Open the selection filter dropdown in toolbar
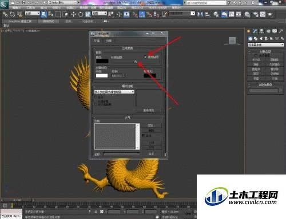 coord(32,14)
